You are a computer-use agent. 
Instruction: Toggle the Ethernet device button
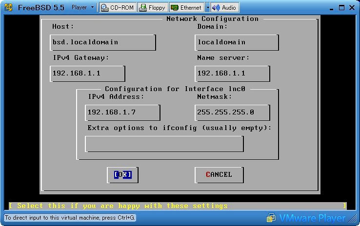point(186,7)
